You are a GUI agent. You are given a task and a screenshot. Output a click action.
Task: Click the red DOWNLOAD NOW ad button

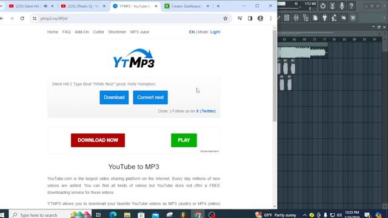coord(98,140)
